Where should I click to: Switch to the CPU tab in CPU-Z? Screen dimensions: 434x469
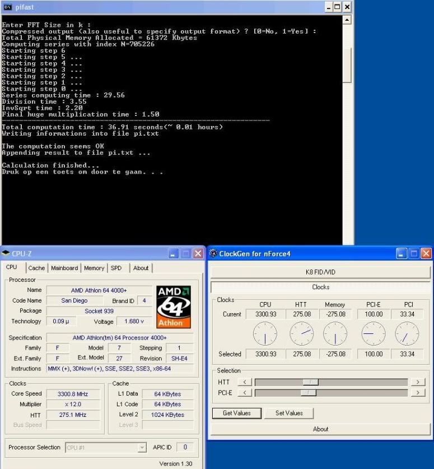pyautogui.click(x=12, y=267)
